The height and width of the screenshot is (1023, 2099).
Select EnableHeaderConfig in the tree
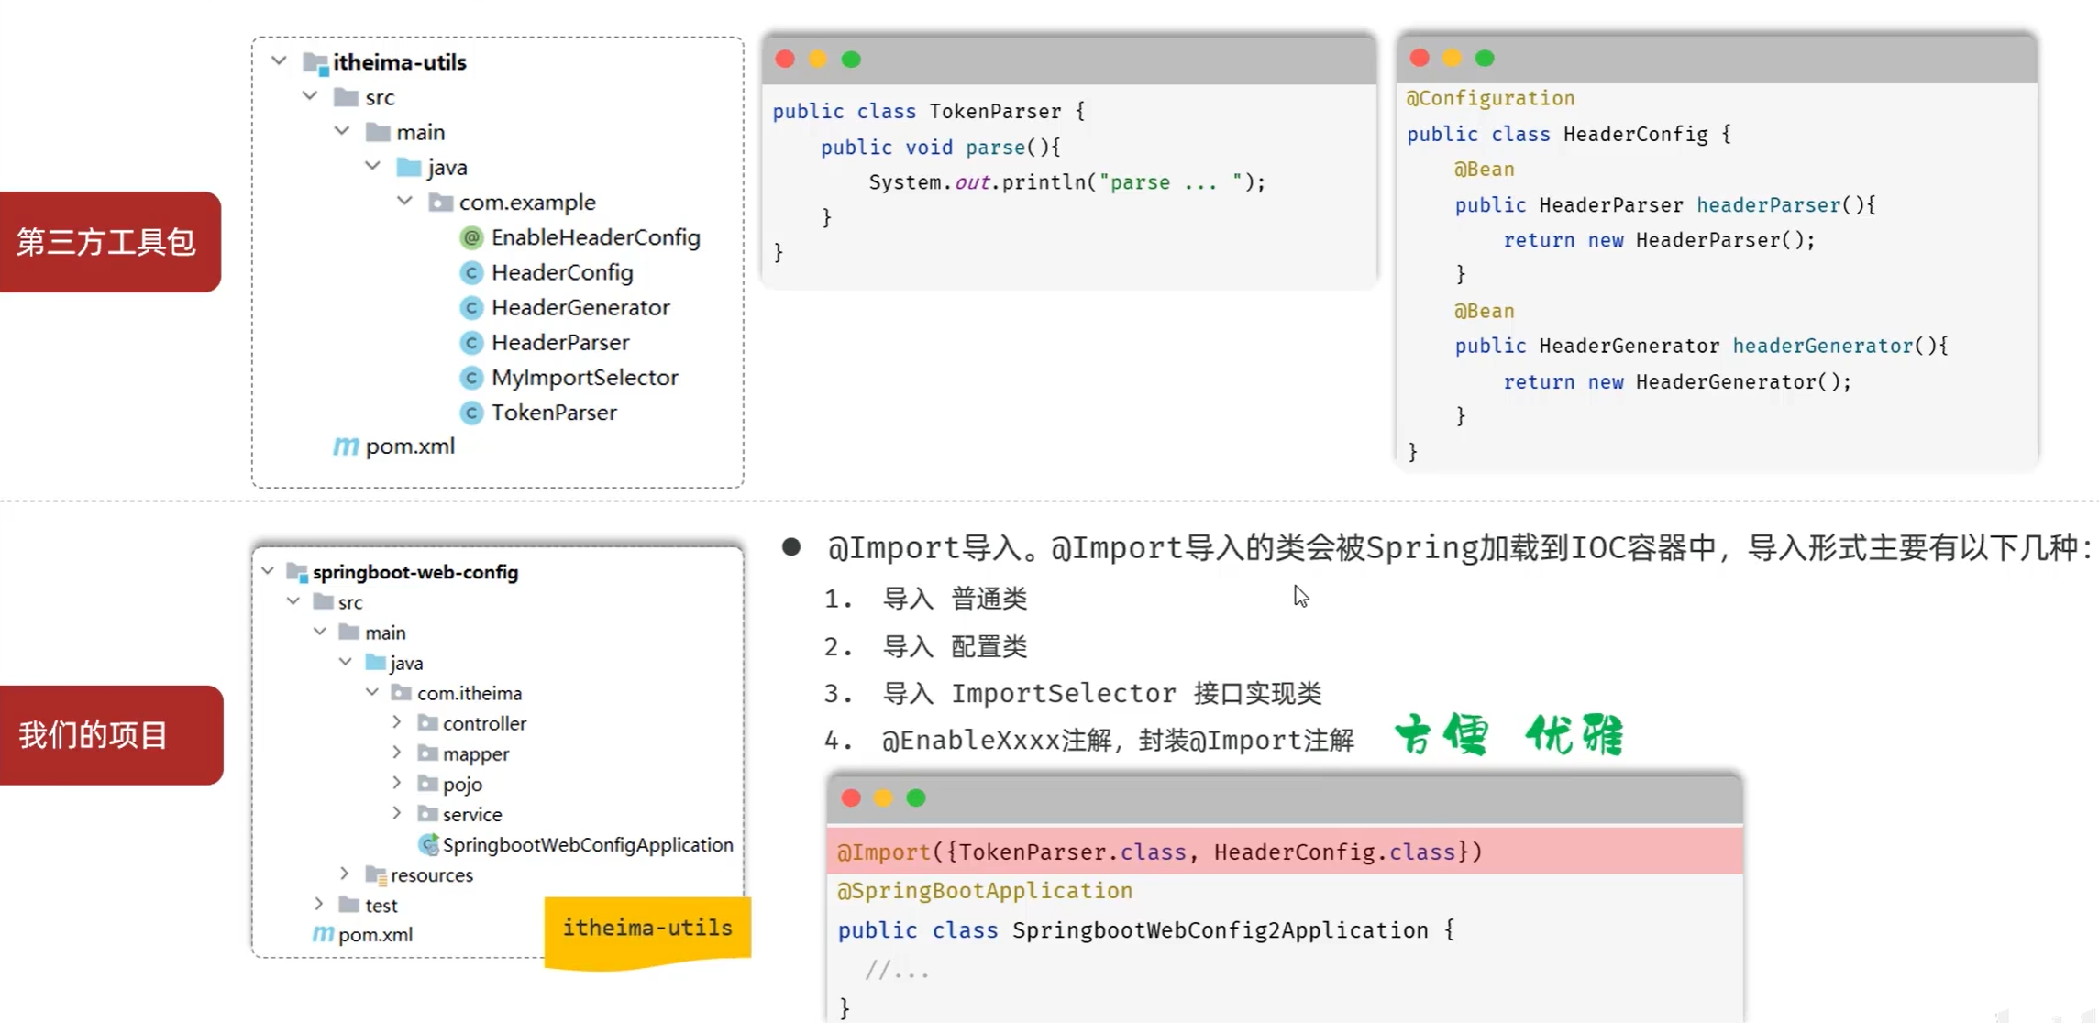[x=595, y=238]
